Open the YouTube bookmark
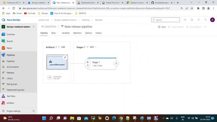217x122 pixels. (x=30, y=13)
